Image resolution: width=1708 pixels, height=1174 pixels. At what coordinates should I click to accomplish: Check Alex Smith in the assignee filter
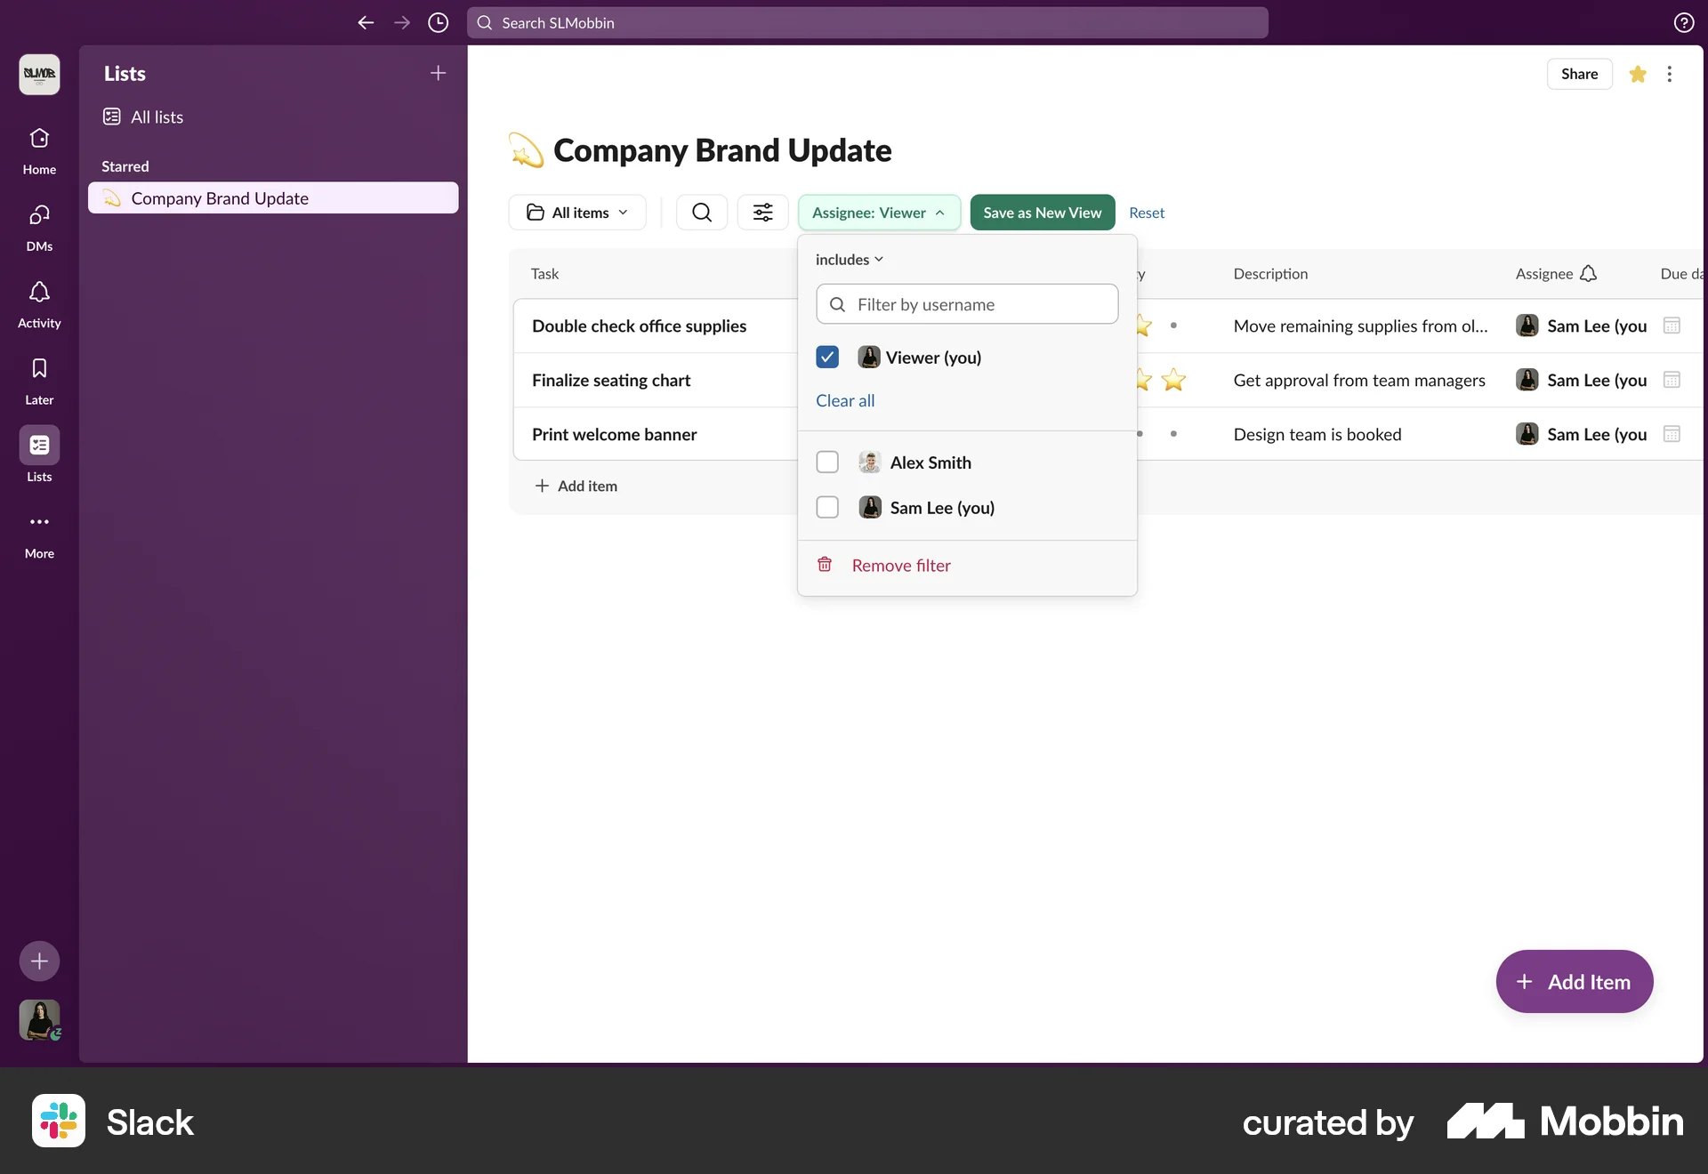point(826,462)
